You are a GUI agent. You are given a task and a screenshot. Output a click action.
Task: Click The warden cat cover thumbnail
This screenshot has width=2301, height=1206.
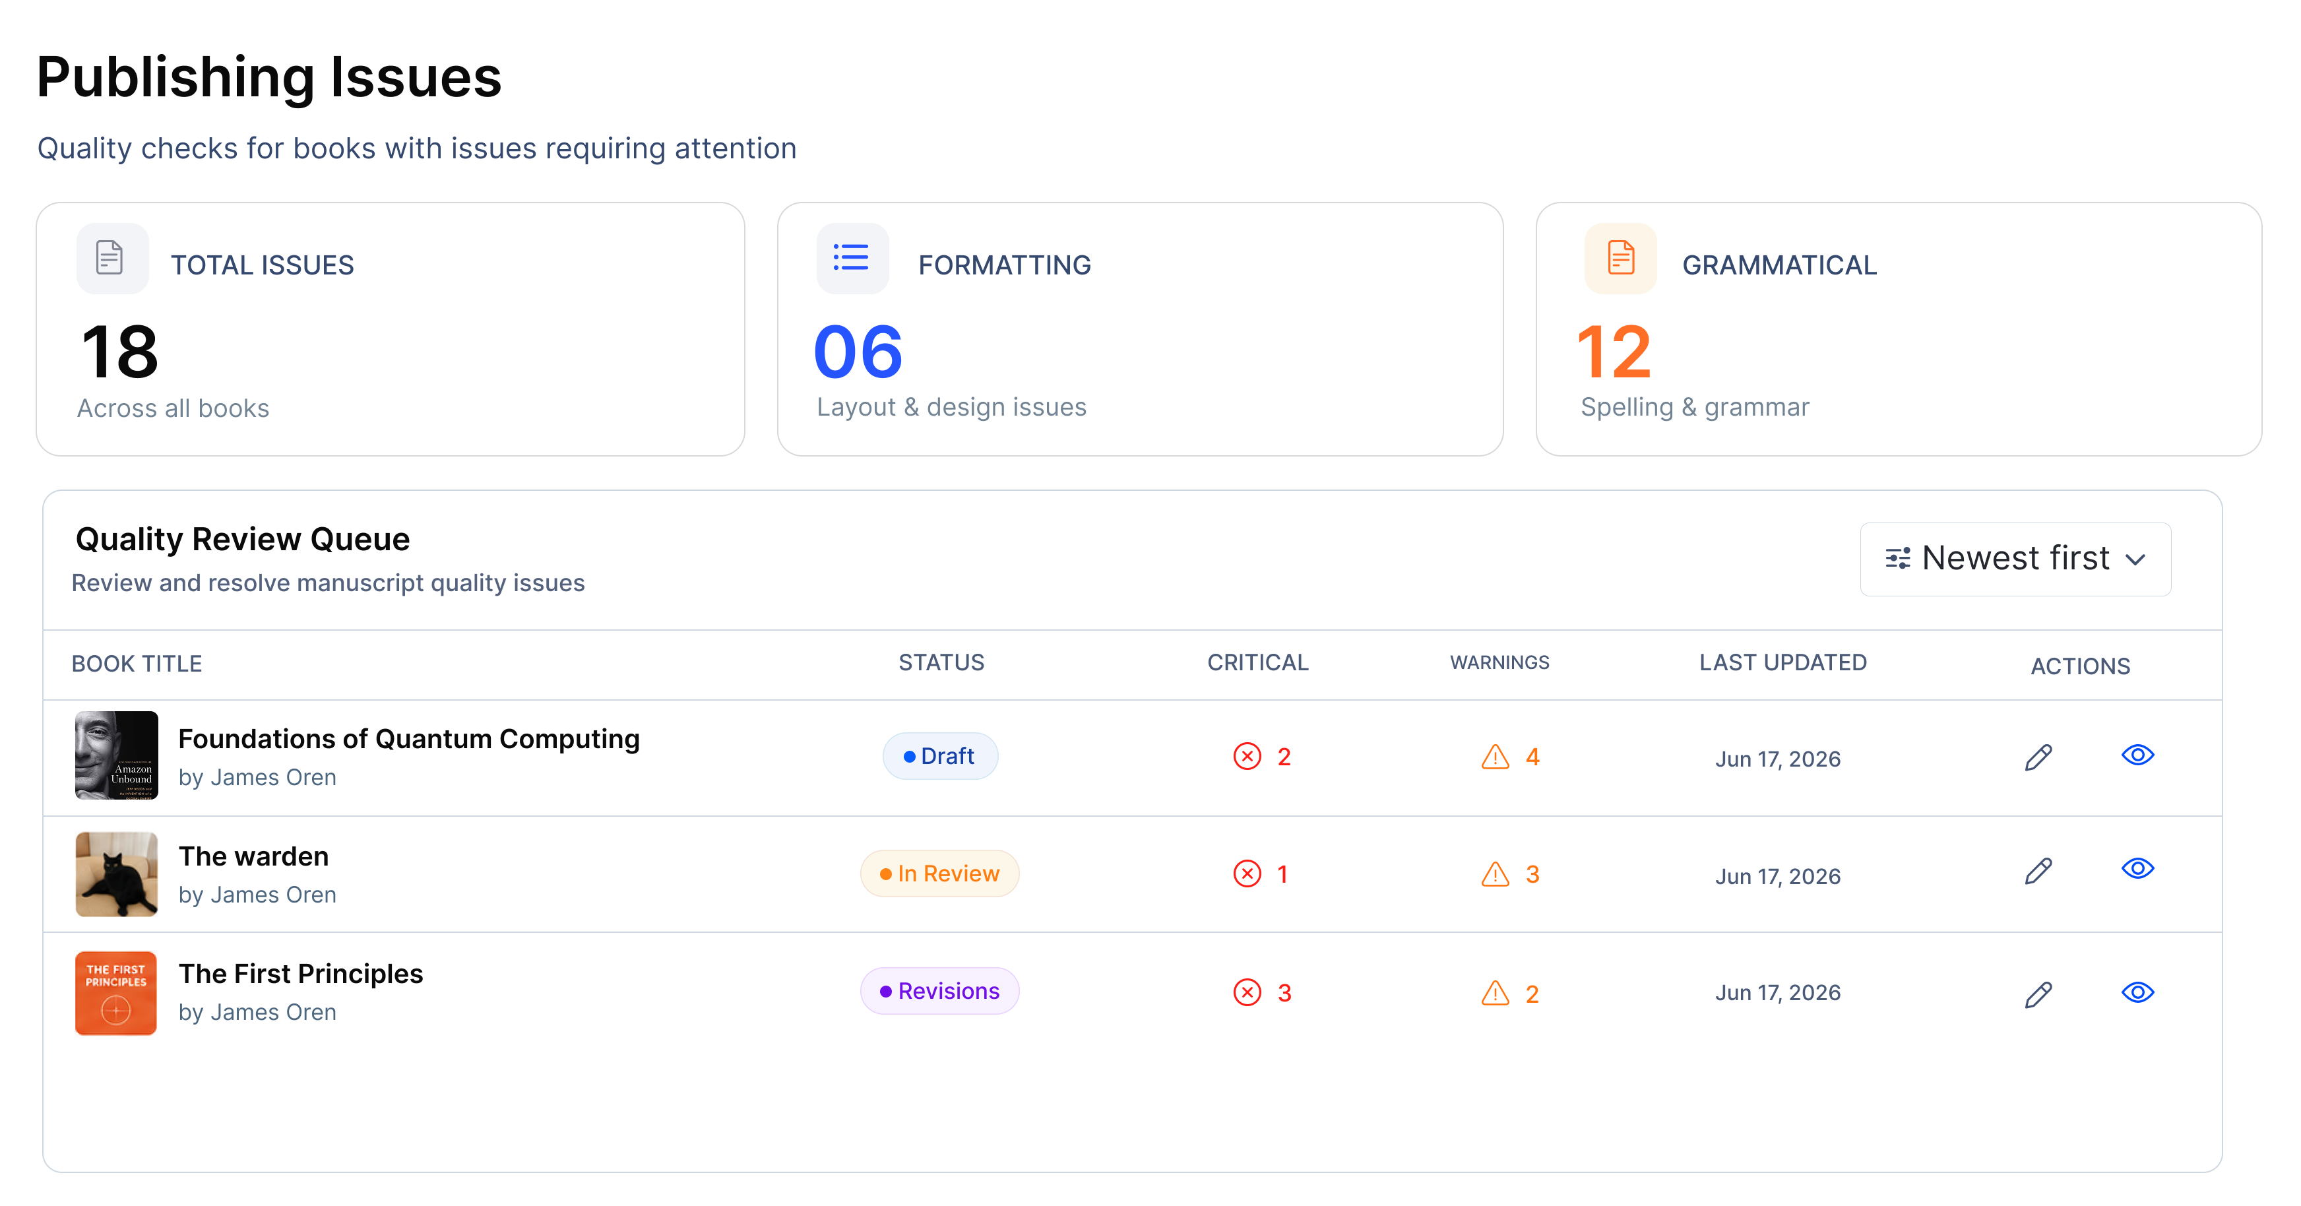116,873
